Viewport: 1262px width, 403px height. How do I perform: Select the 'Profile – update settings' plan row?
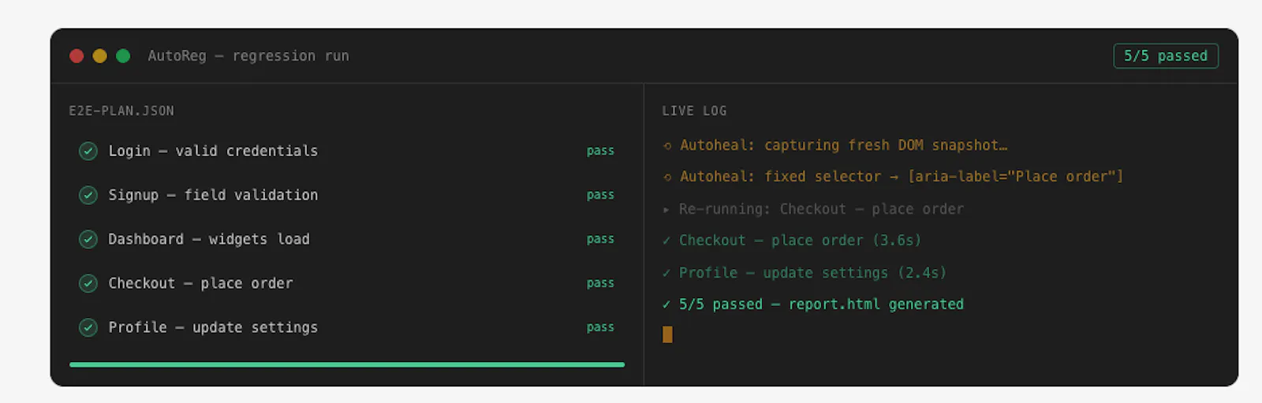point(347,327)
